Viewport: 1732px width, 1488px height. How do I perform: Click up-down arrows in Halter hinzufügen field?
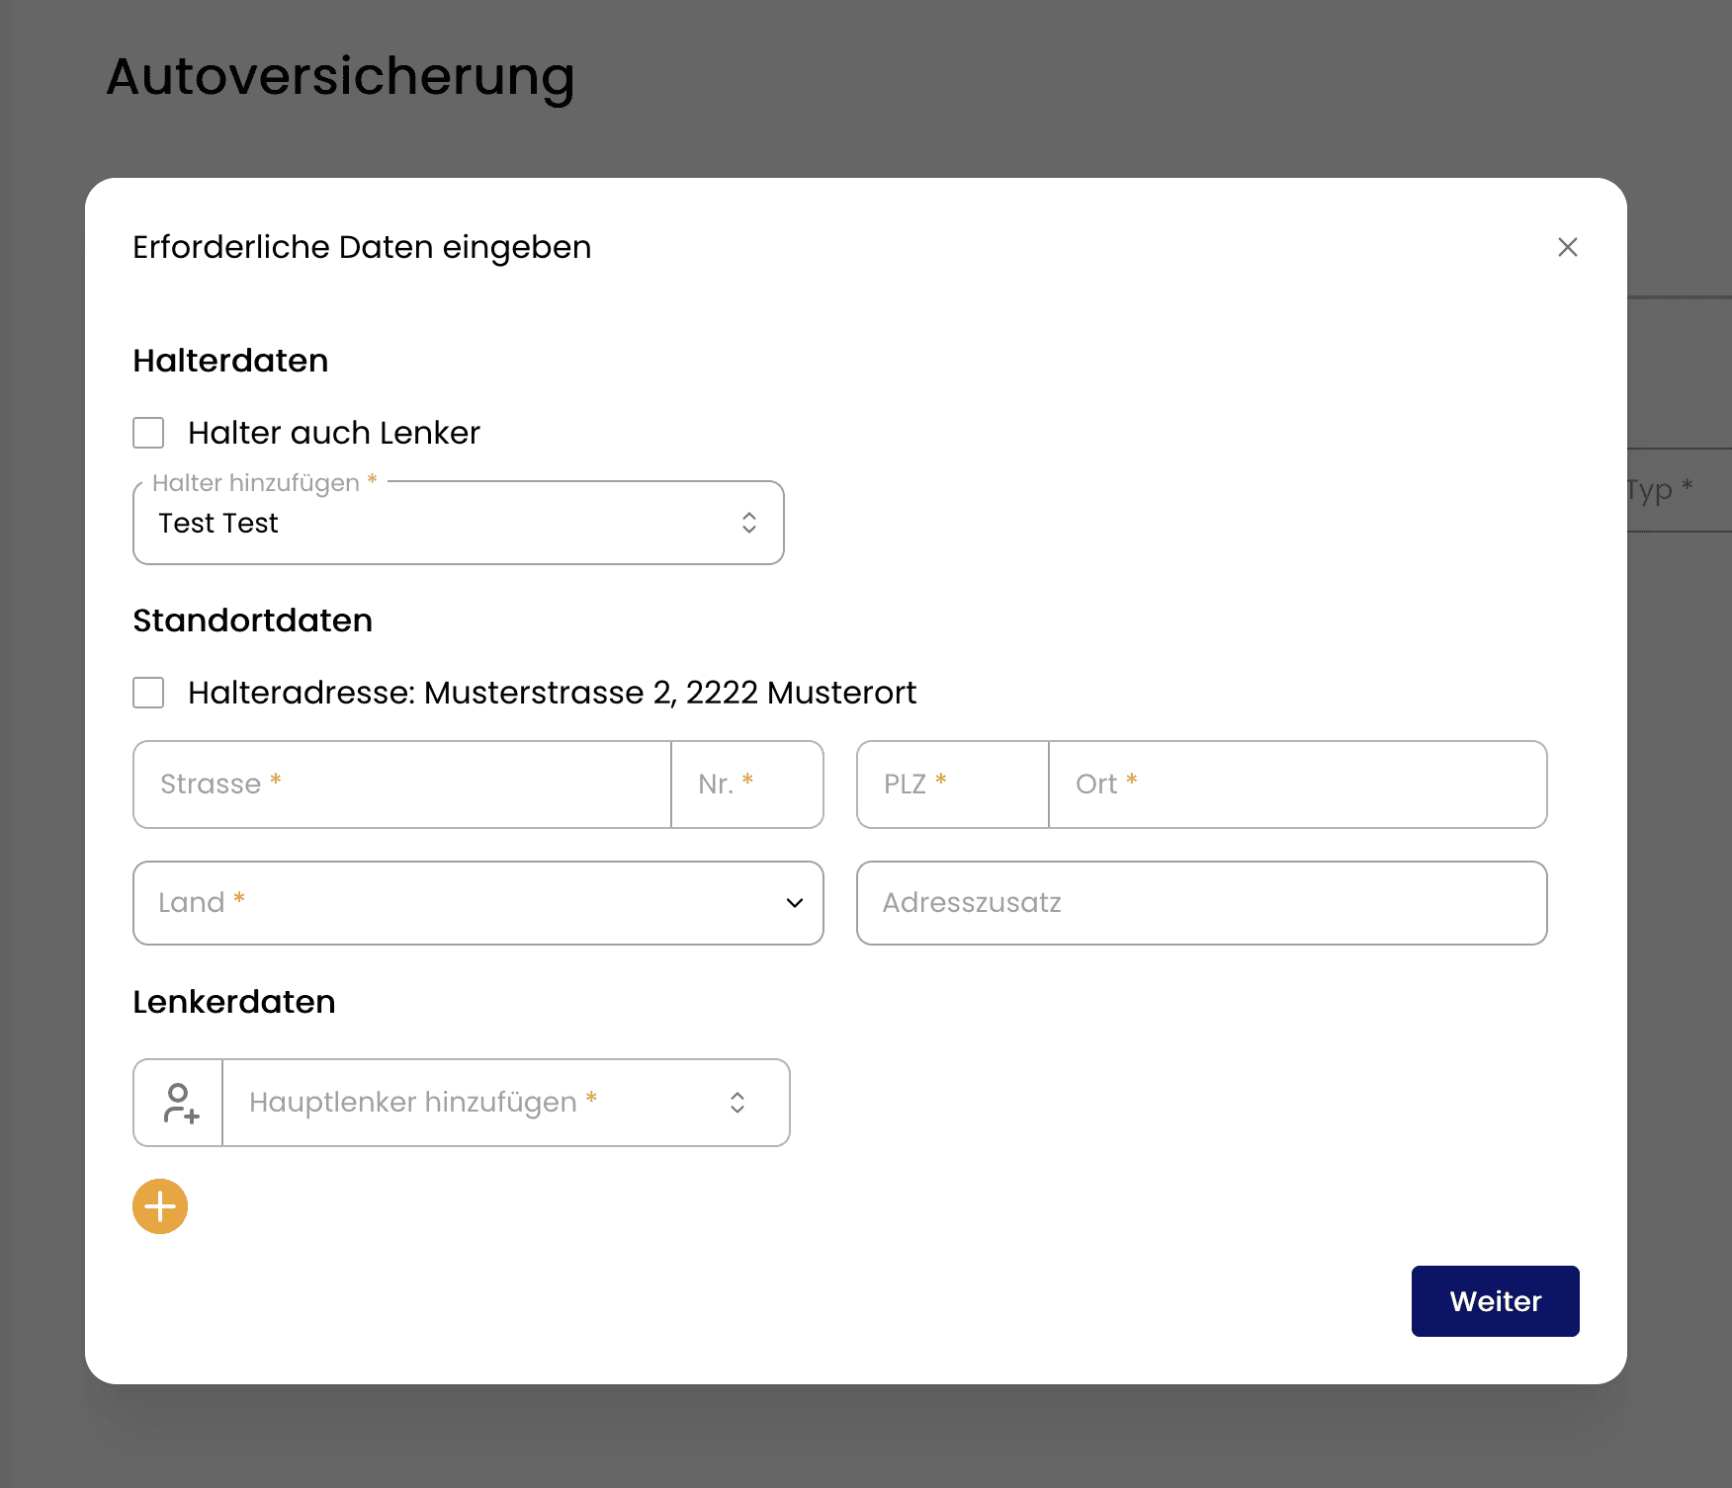pos(749,523)
